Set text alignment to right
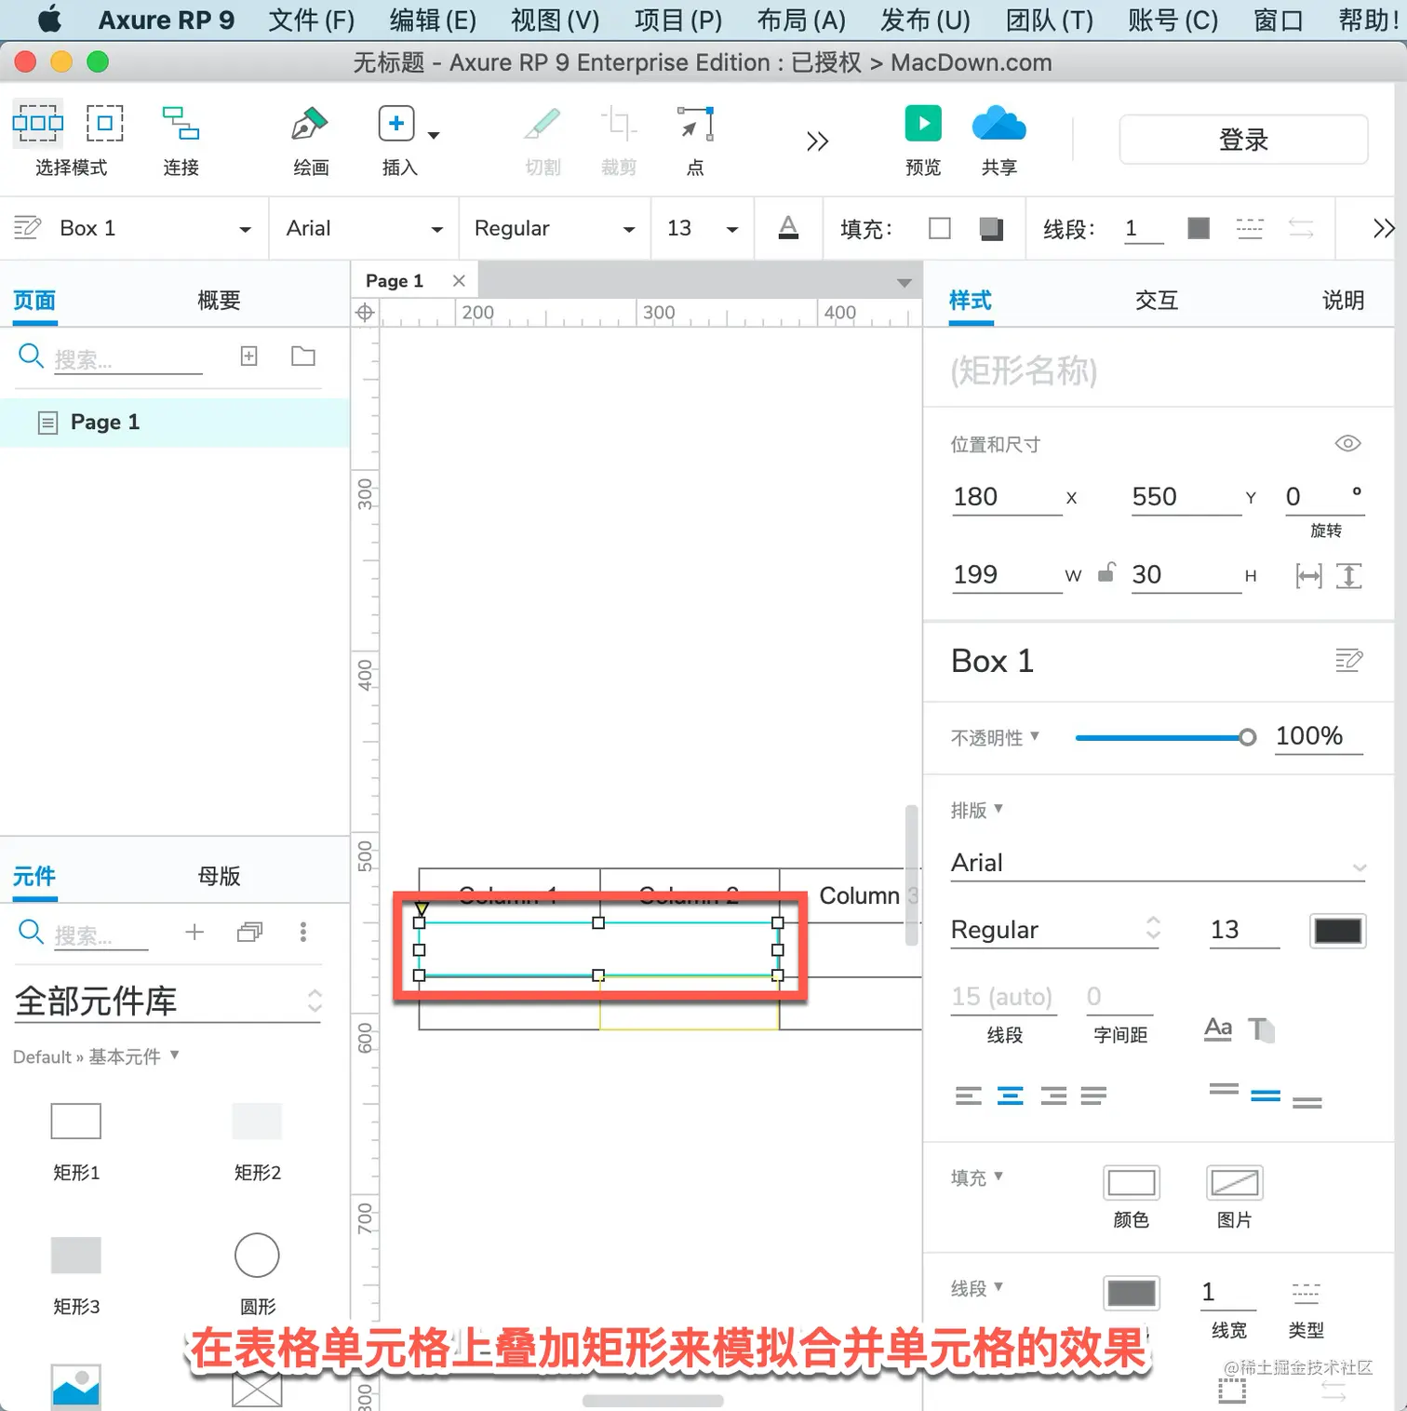The image size is (1407, 1411). pos(1053,1095)
